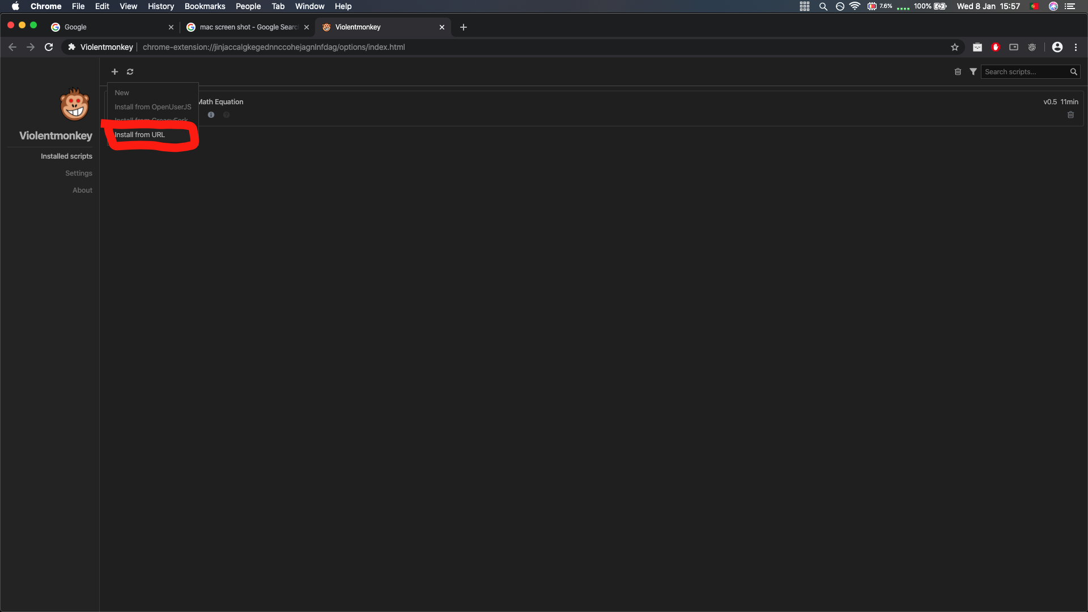1088x612 pixels.
Task: Go to the About sidebar page
Action: (82, 190)
